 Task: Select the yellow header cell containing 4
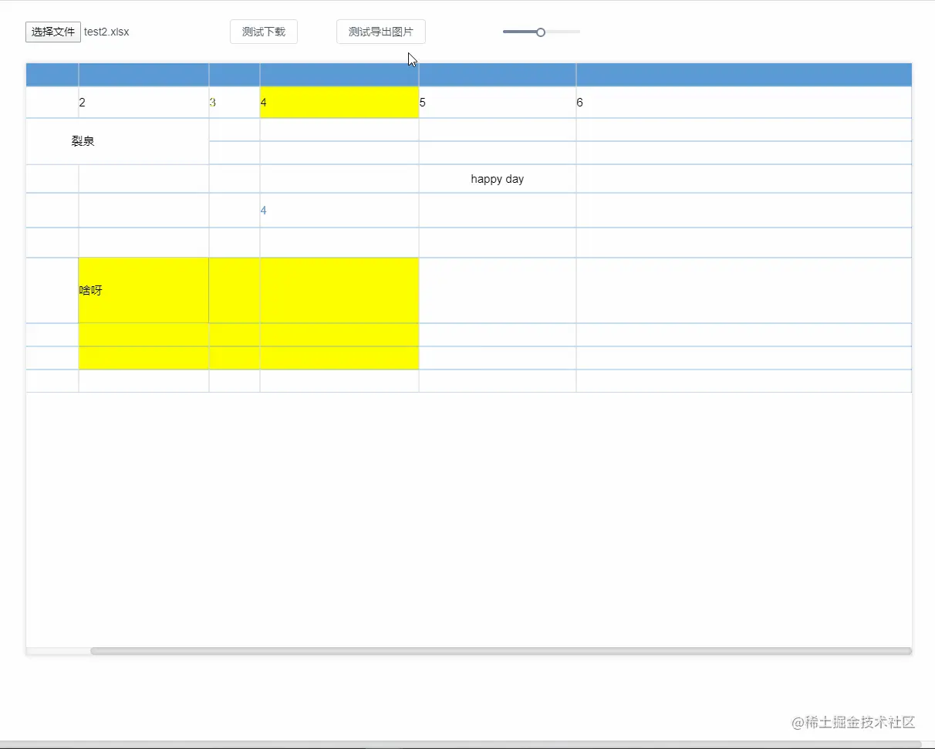[339, 103]
